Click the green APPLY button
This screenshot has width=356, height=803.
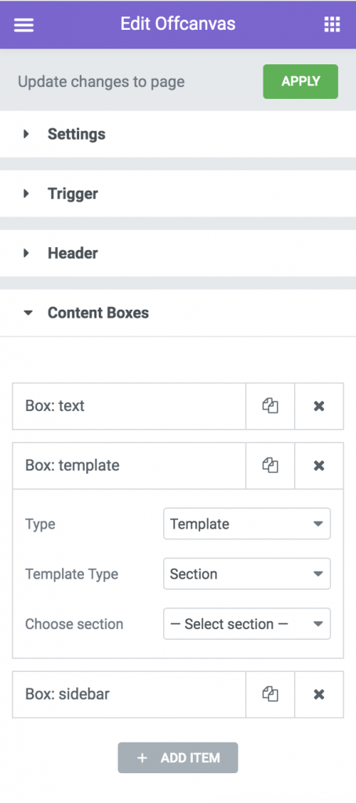point(300,82)
